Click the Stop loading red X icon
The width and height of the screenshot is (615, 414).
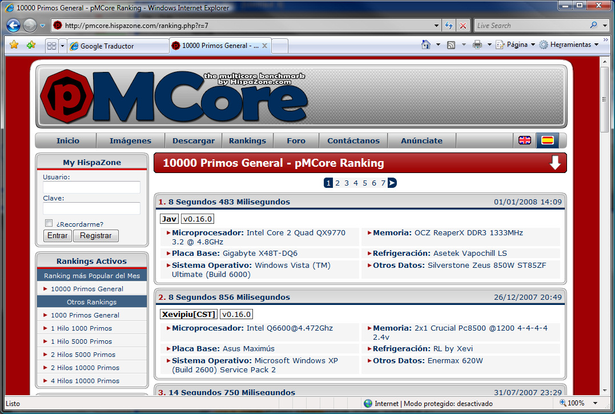tap(463, 26)
